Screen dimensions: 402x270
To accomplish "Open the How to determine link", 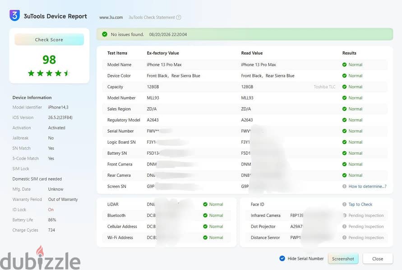I will coord(367,186).
